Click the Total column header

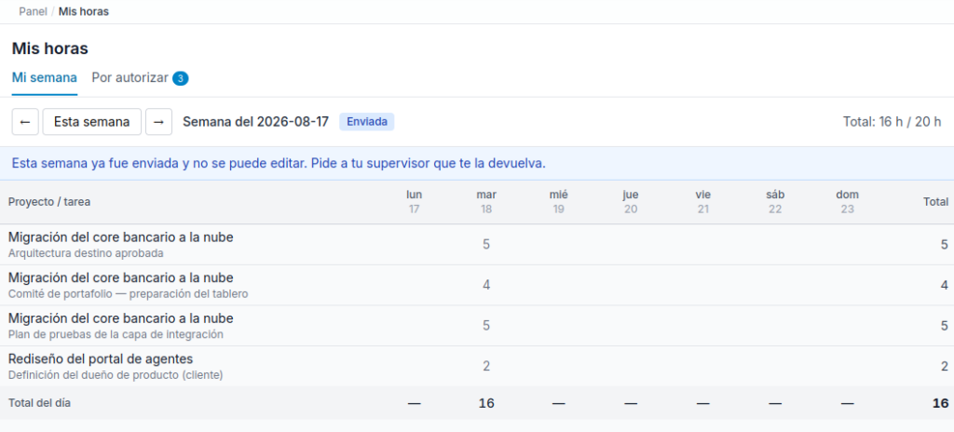click(935, 202)
